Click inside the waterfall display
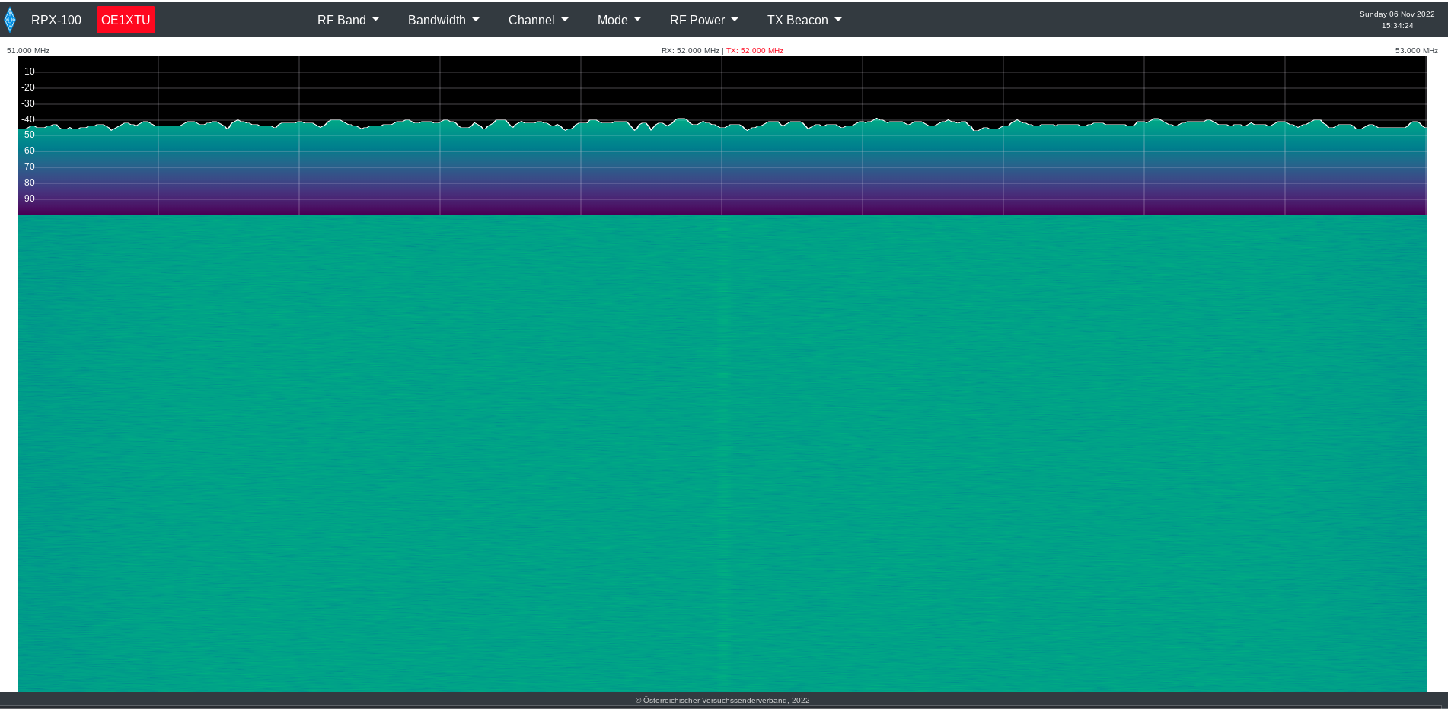The image size is (1448, 709). pos(722,453)
